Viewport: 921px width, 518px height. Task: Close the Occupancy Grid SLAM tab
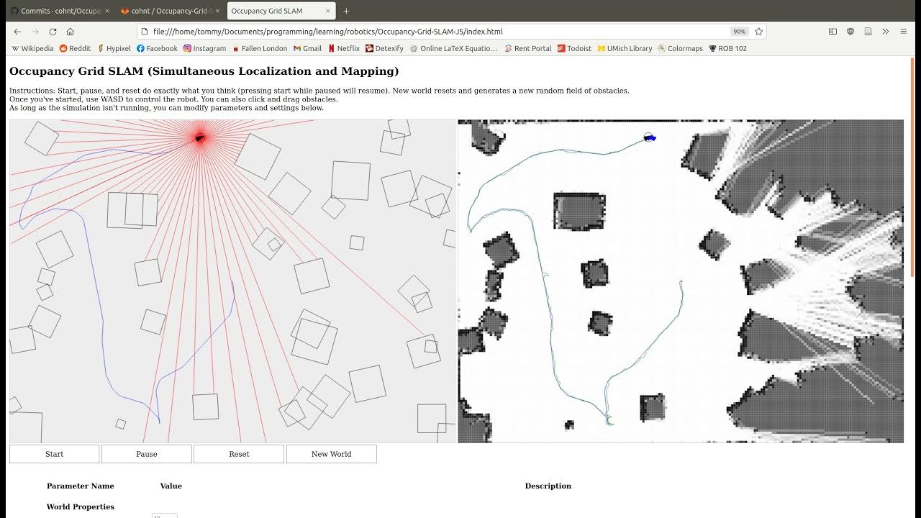[327, 11]
